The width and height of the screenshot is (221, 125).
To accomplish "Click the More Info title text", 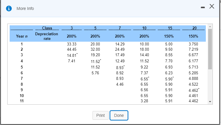I will 25,8.
